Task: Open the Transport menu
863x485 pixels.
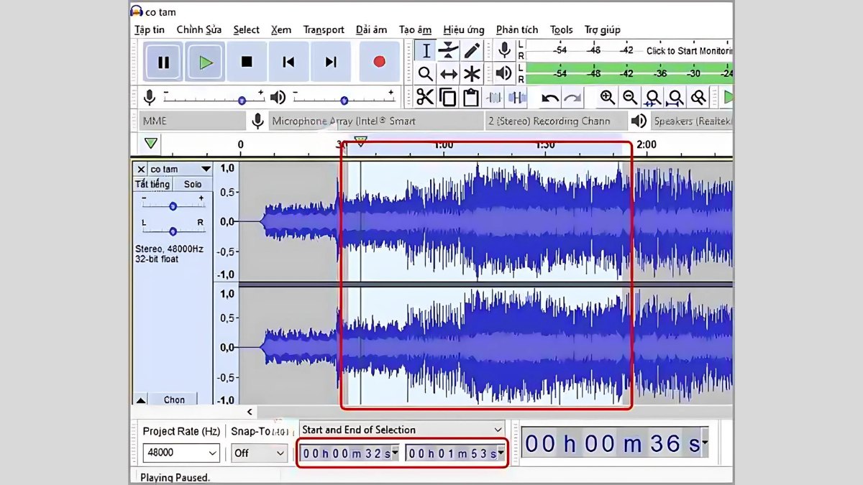Action: (324, 29)
